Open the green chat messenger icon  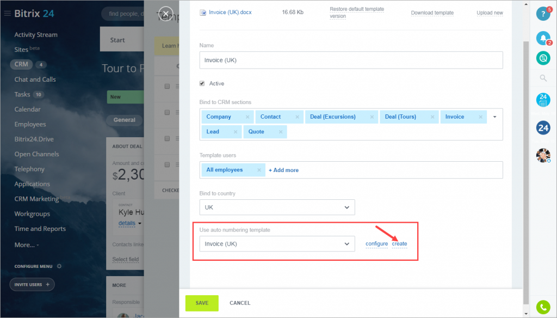(x=543, y=58)
